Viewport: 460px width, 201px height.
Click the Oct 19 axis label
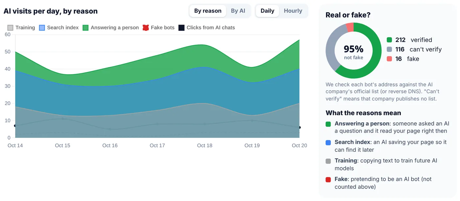coord(252,145)
